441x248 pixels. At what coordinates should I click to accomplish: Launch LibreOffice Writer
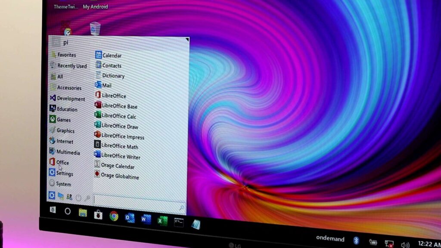117,156
